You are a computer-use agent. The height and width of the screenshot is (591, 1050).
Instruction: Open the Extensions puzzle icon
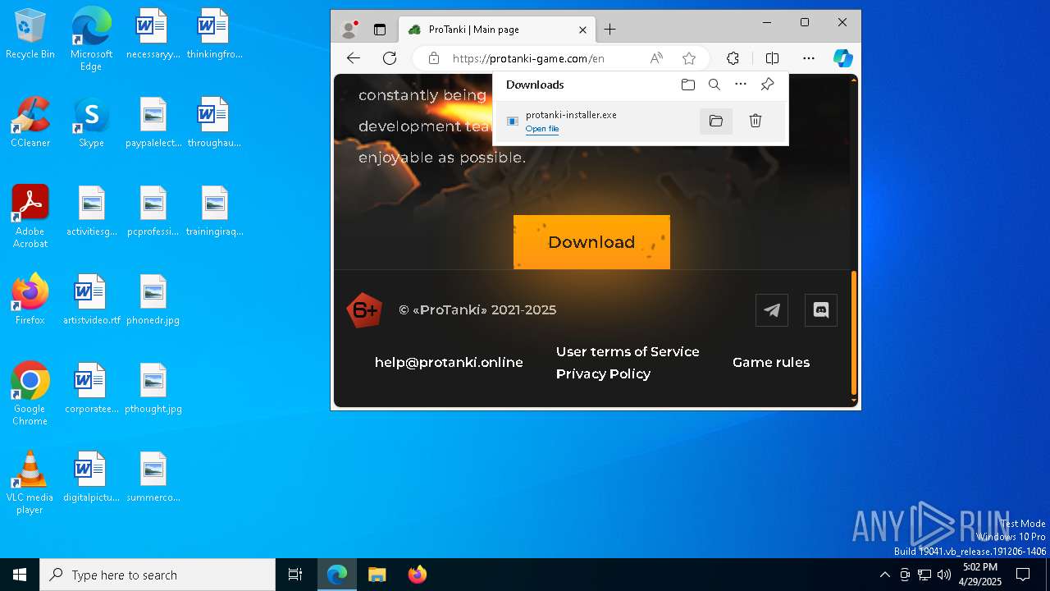(733, 58)
